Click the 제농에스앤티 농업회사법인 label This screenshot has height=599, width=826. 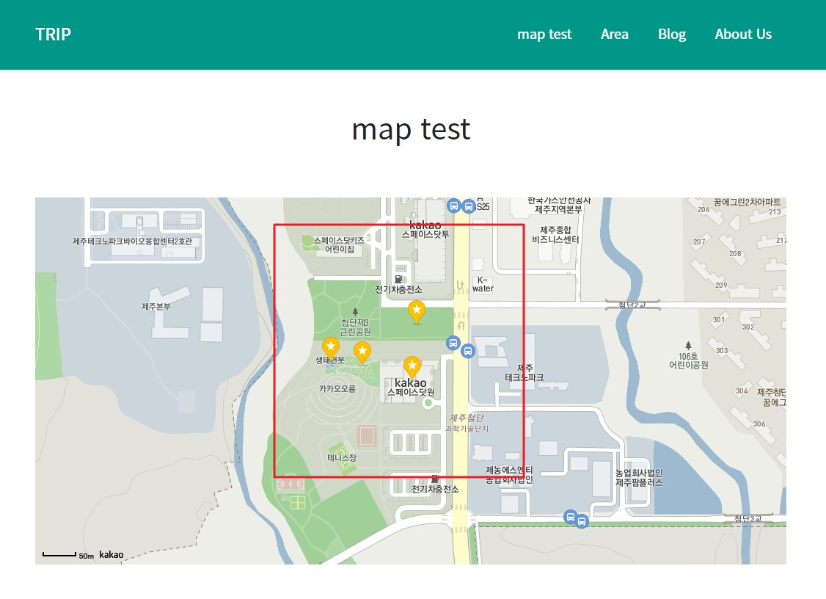tap(509, 474)
